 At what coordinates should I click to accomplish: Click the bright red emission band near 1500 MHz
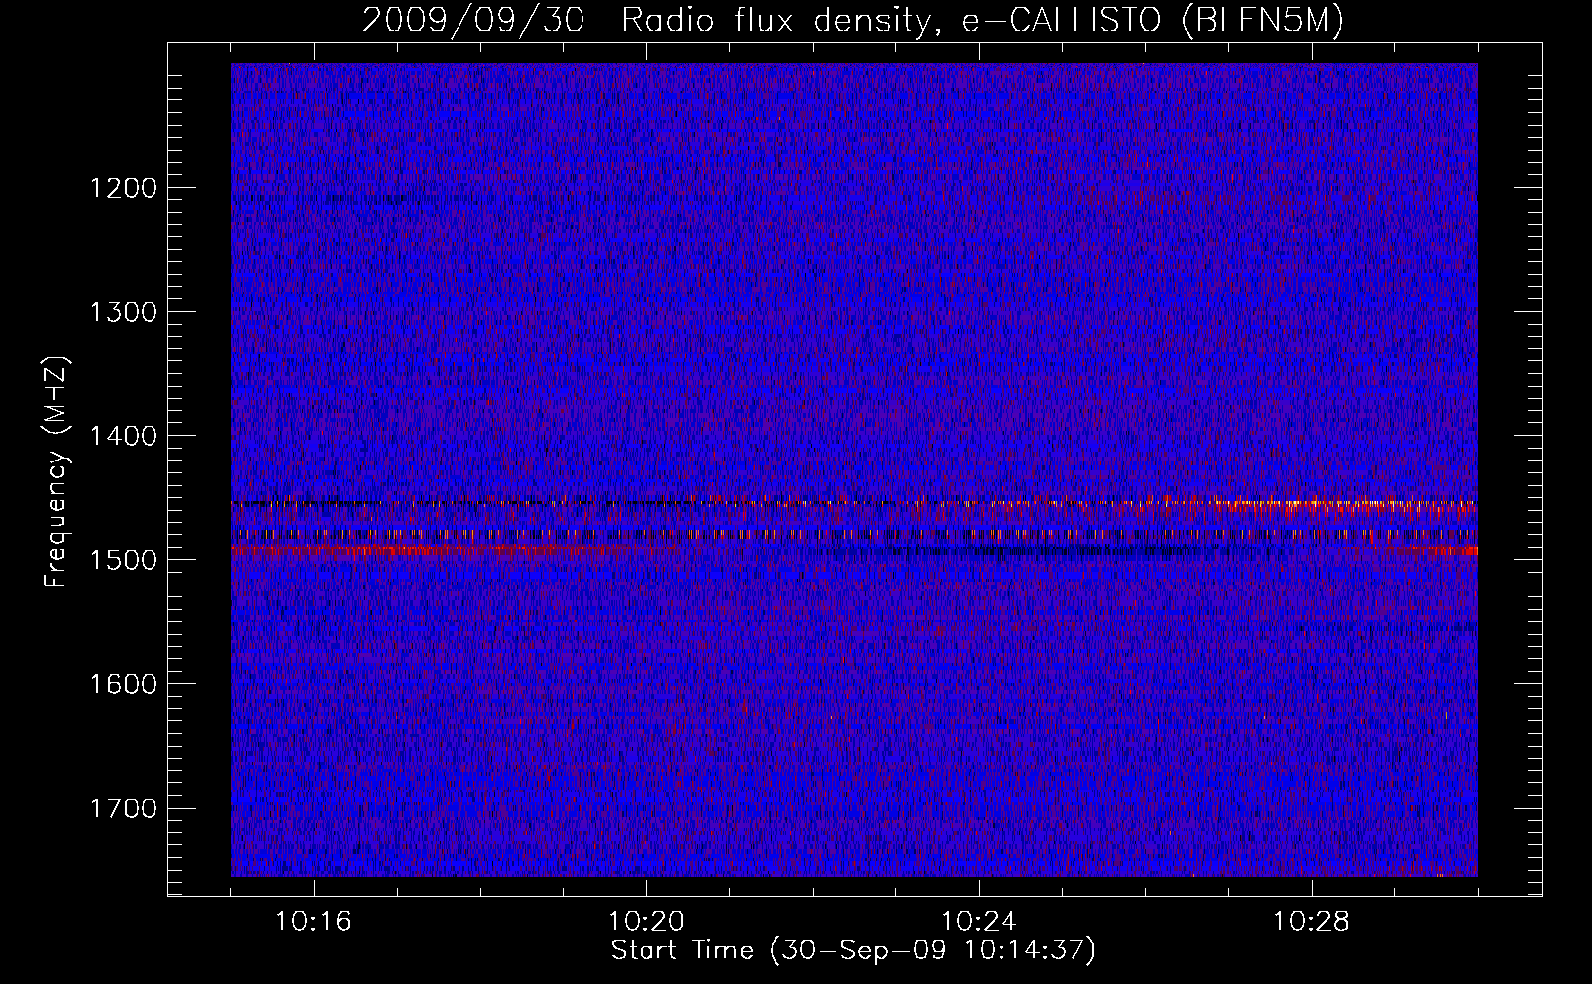(433, 551)
